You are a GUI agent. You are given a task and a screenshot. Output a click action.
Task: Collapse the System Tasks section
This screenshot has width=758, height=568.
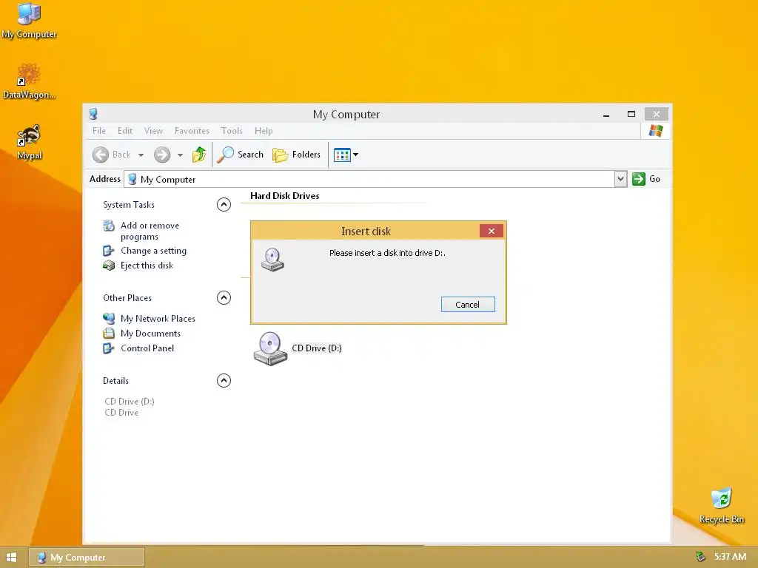point(224,205)
